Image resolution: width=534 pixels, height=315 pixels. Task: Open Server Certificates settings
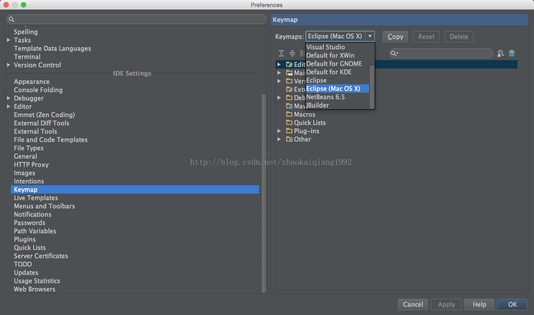[41, 256]
